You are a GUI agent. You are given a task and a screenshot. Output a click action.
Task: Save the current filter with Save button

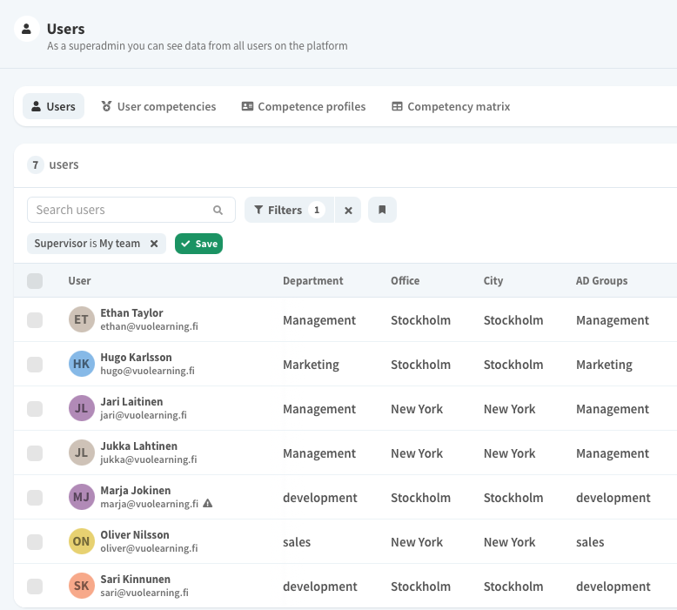point(198,244)
